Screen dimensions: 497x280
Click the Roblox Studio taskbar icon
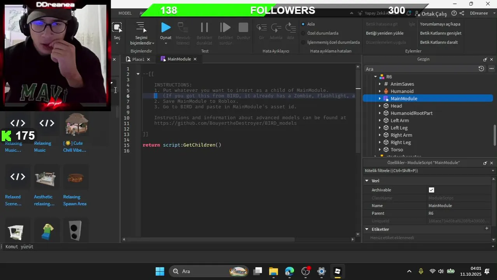[x=337, y=271]
